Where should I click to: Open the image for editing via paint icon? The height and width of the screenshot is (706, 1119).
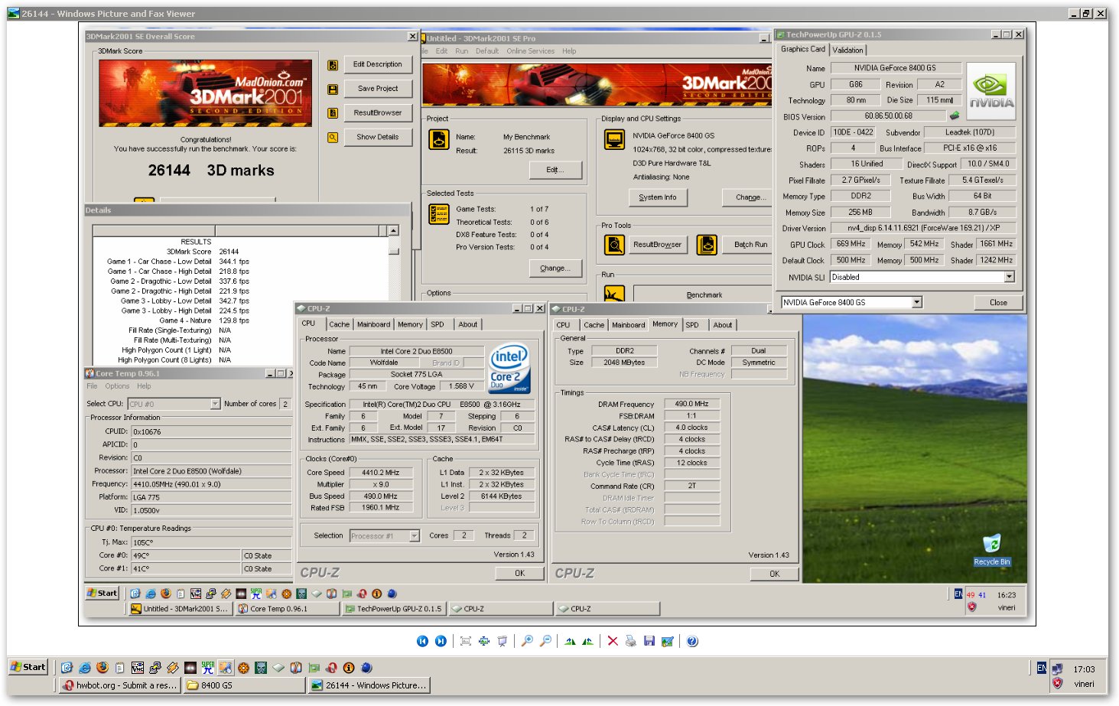click(667, 641)
